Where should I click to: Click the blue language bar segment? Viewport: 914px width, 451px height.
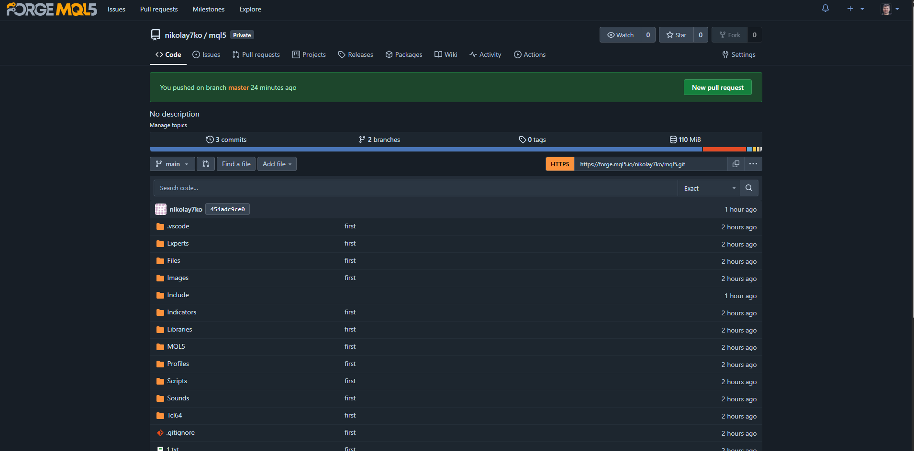(426, 150)
